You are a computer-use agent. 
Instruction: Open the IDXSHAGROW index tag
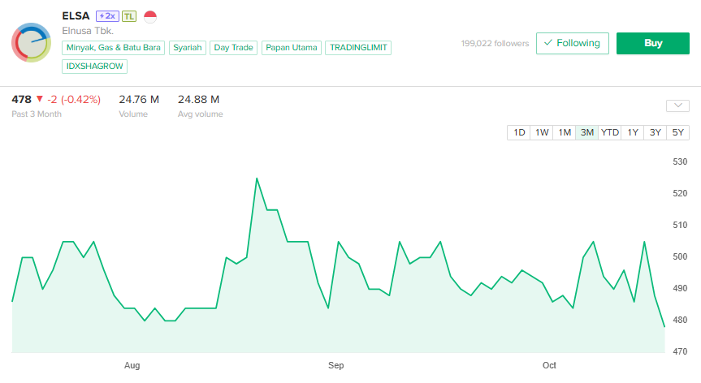(x=94, y=67)
